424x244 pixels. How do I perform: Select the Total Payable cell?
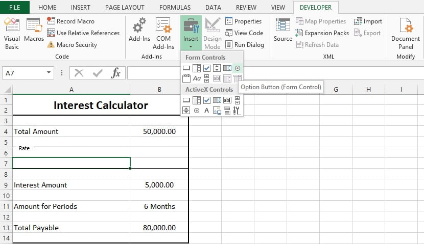coord(72,228)
